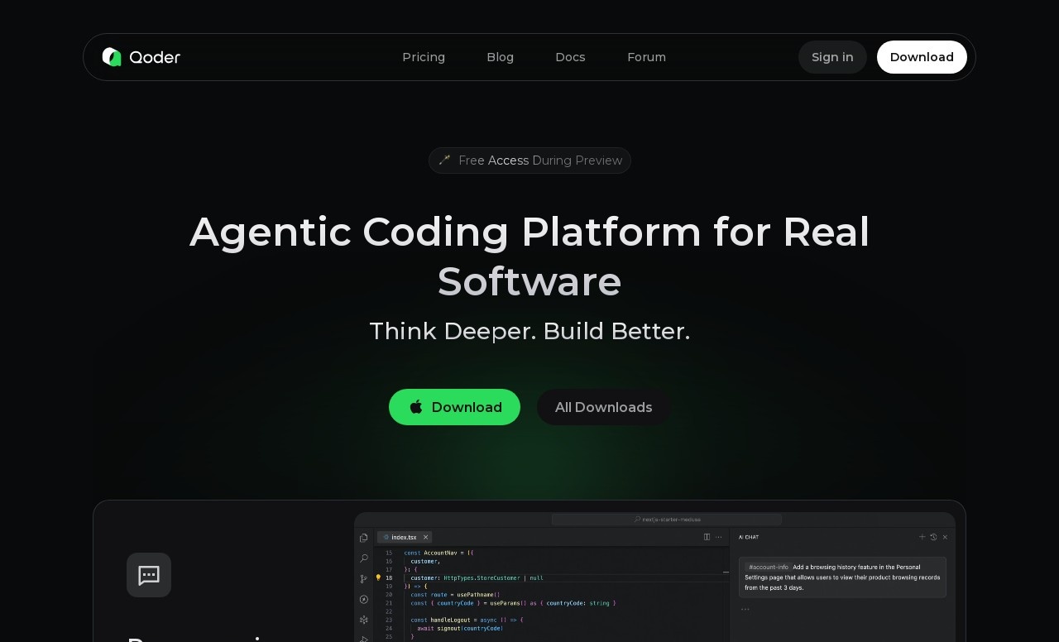Go to the Blog
1059x642 pixels.
[500, 57]
